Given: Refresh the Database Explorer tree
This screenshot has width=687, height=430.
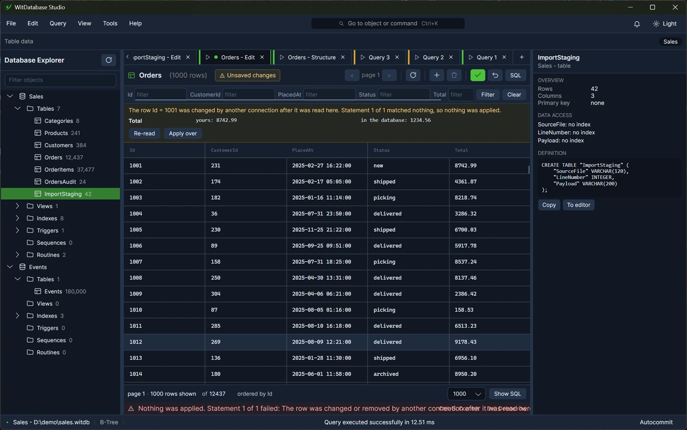Looking at the screenshot, I should (108, 60).
